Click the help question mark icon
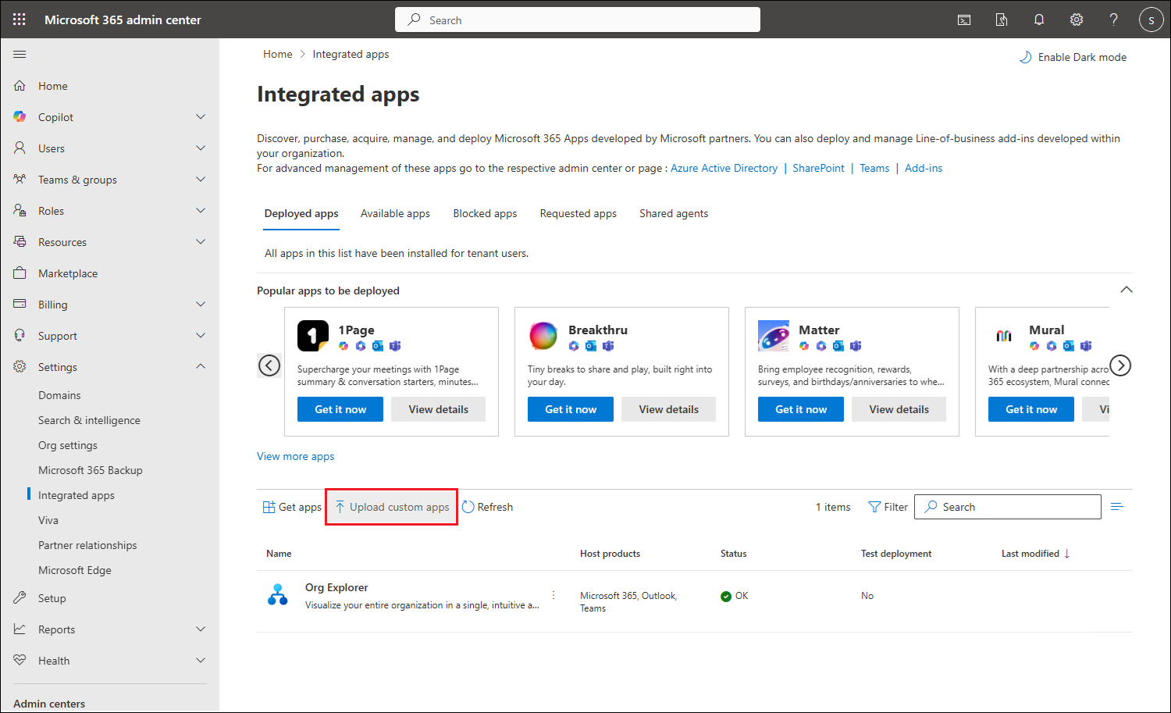Image resolution: width=1171 pixels, height=713 pixels. 1114,20
